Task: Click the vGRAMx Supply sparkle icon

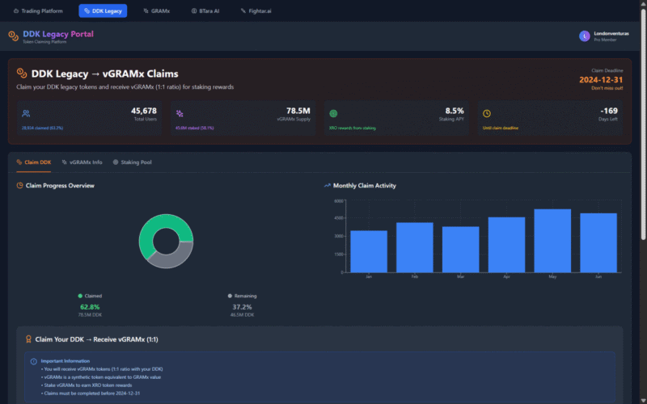Action: (x=180, y=114)
